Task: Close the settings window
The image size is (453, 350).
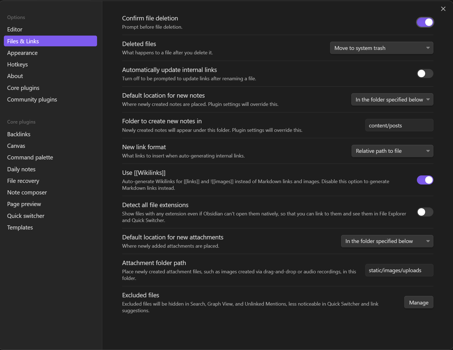Action: click(x=443, y=9)
